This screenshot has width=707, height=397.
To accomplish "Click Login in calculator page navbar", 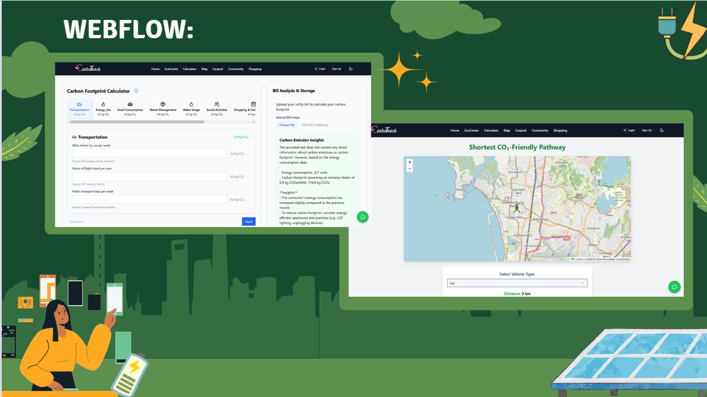I will pos(319,69).
